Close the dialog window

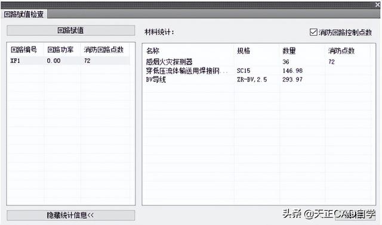[377, 5]
